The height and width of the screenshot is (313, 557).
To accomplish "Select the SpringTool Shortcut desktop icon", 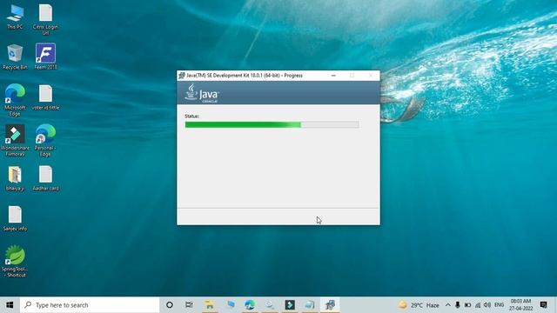I will click(x=15, y=261).
